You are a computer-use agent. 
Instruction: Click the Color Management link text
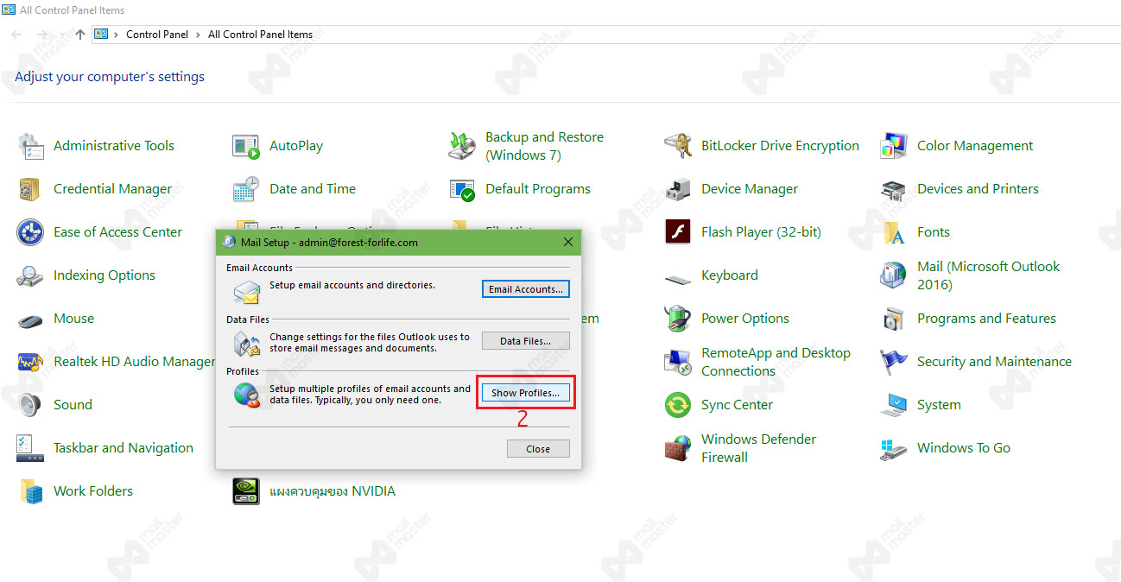(x=975, y=146)
